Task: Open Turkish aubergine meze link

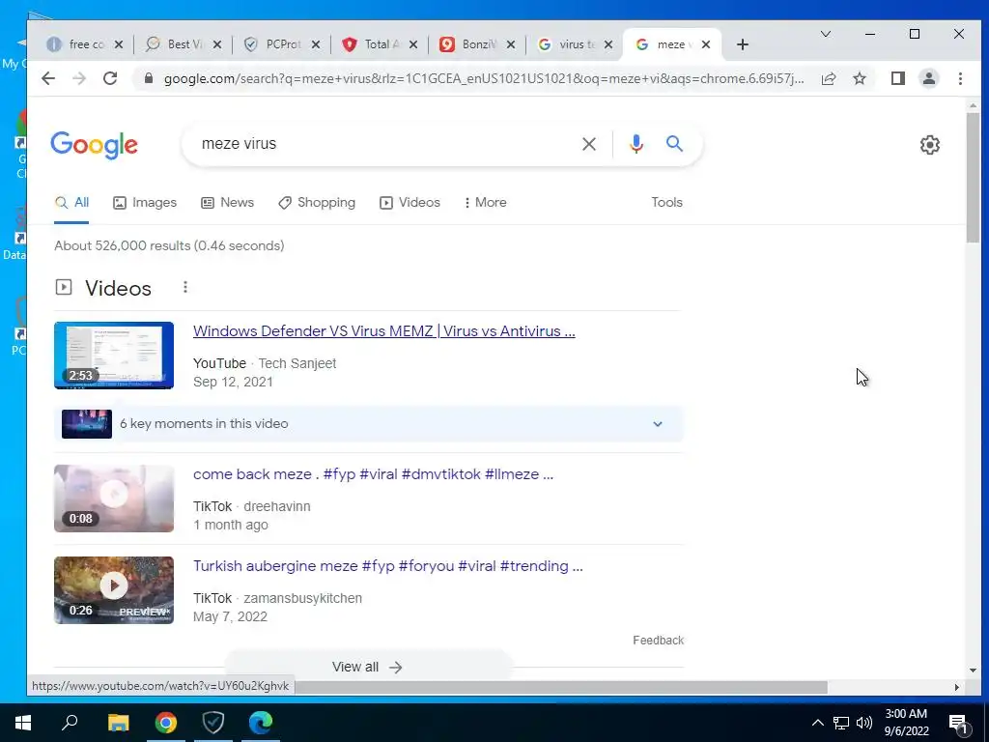Action: [387, 566]
